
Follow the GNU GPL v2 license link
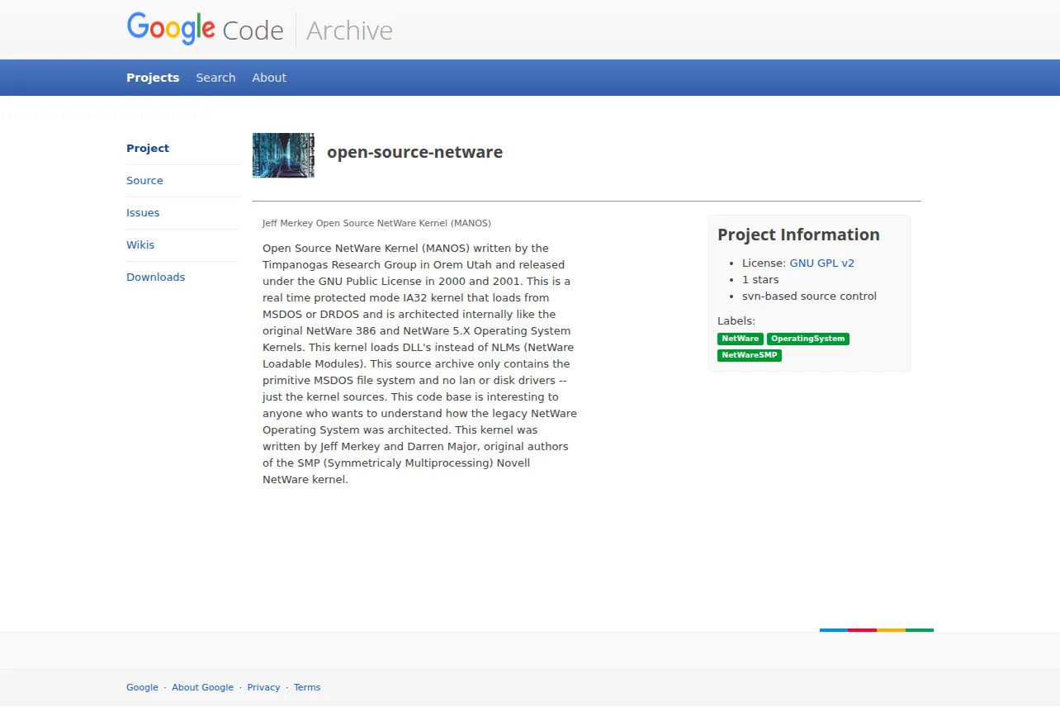(821, 263)
